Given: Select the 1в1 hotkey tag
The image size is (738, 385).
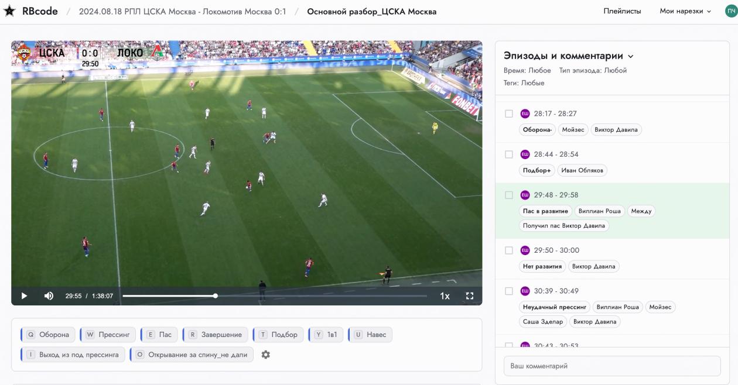Looking at the screenshot, I should click(x=325, y=335).
